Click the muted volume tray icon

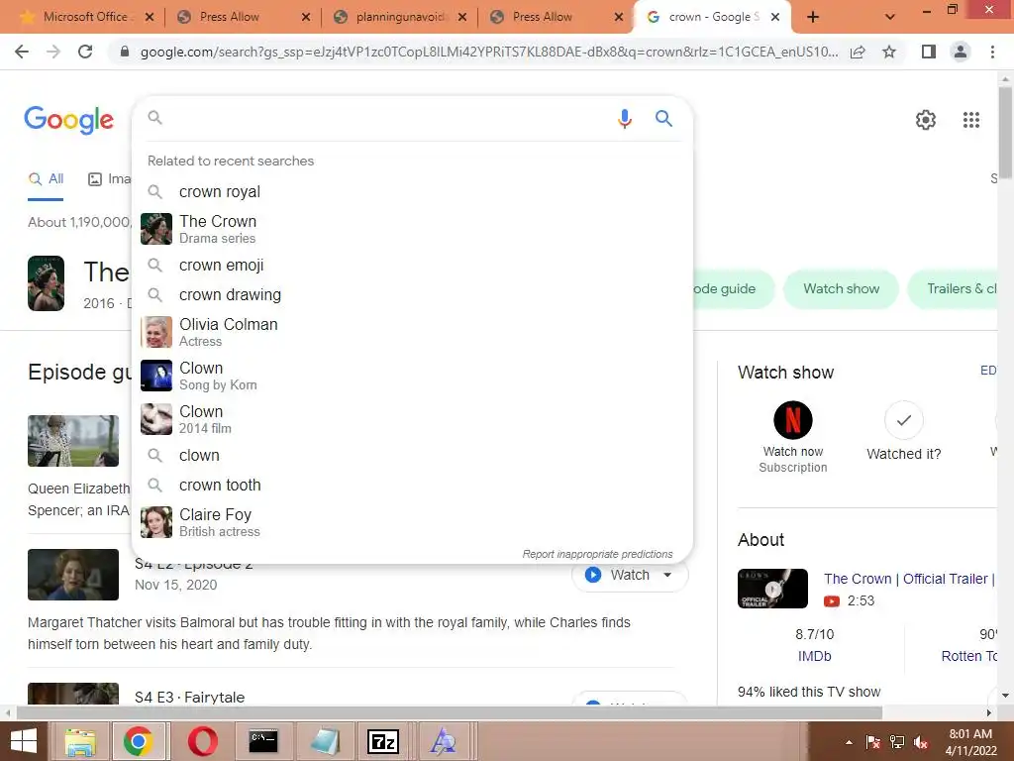click(x=921, y=742)
